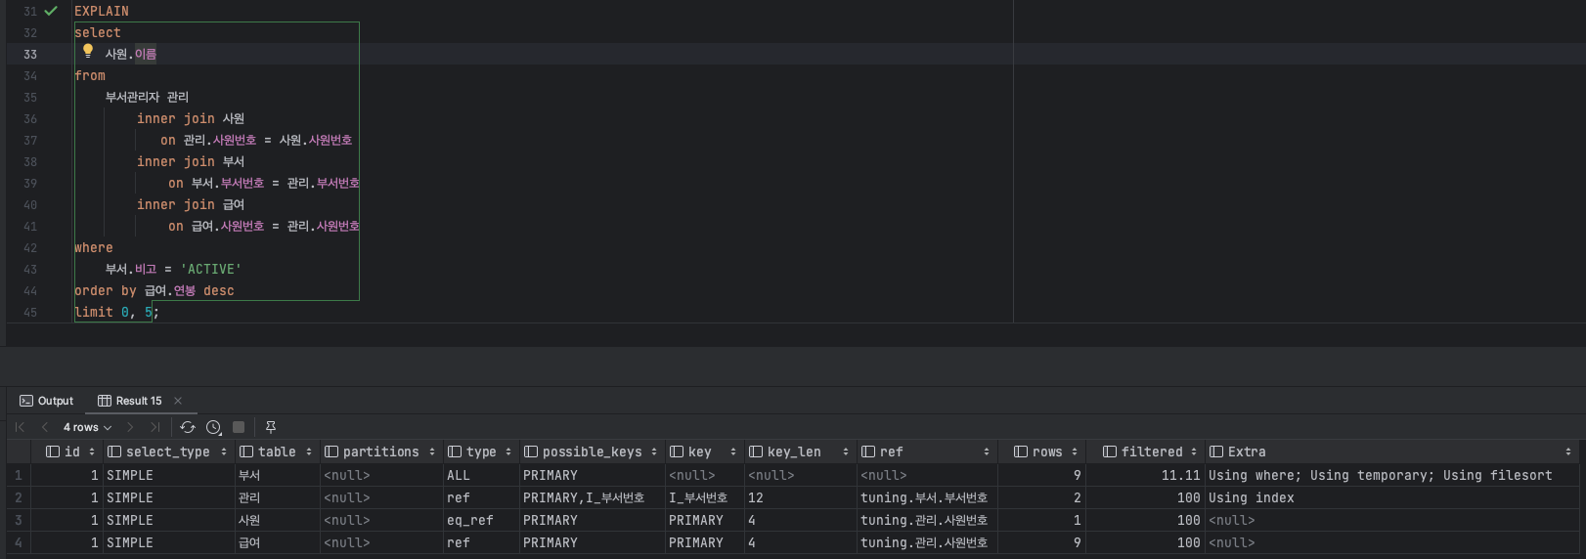This screenshot has height=559, width=1586.
Task: Click the key_len column icon
Action: click(756, 451)
